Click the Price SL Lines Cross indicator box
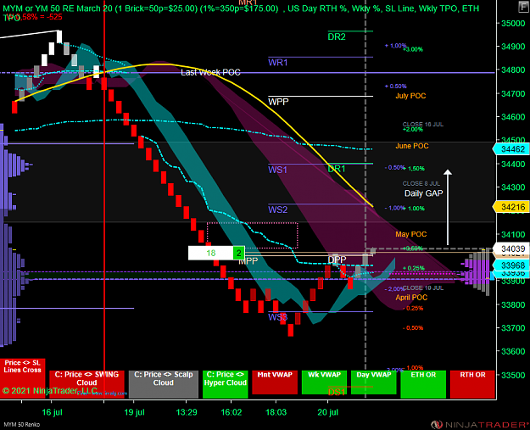This screenshot has height=430, width=530. 22,378
